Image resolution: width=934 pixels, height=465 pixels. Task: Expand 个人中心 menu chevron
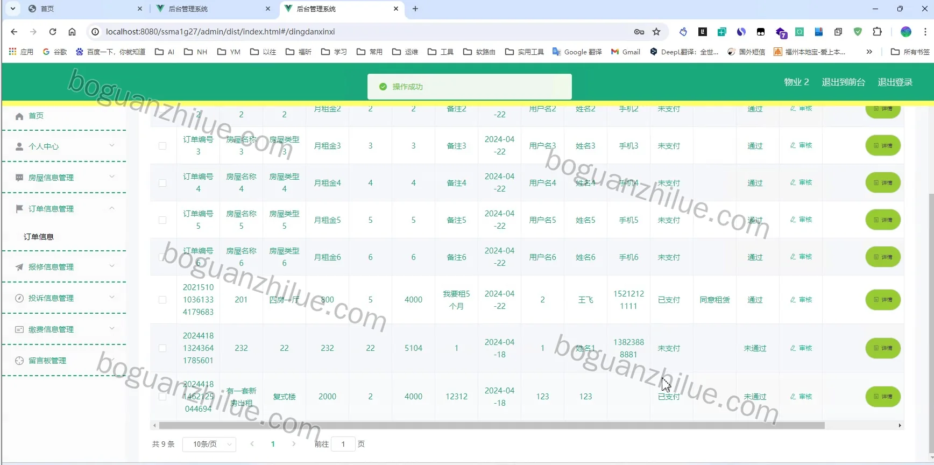tap(112, 145)
